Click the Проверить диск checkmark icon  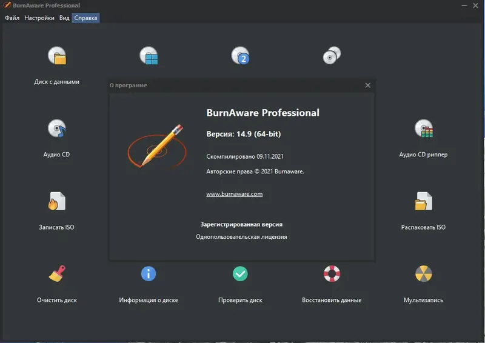coord(240,274)
